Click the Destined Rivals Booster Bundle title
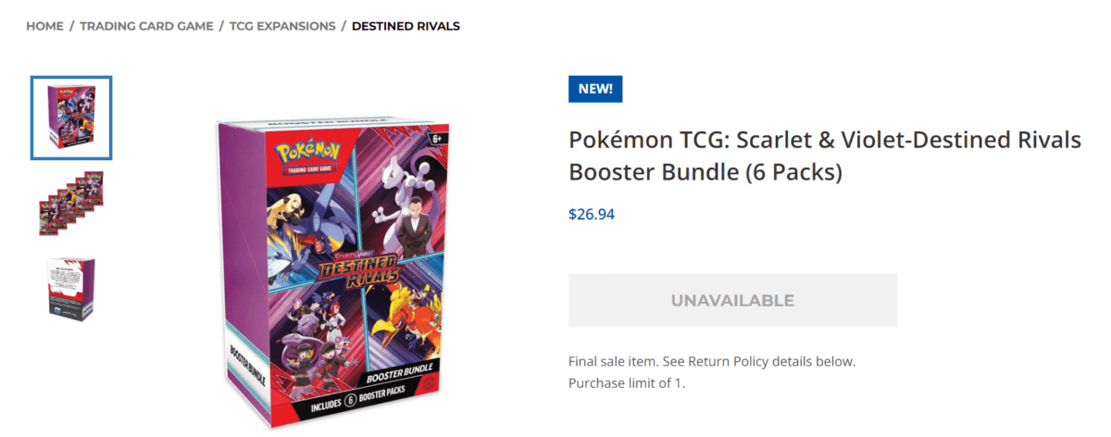Screen dimensions: 1111x437 (x=824, y=156)
